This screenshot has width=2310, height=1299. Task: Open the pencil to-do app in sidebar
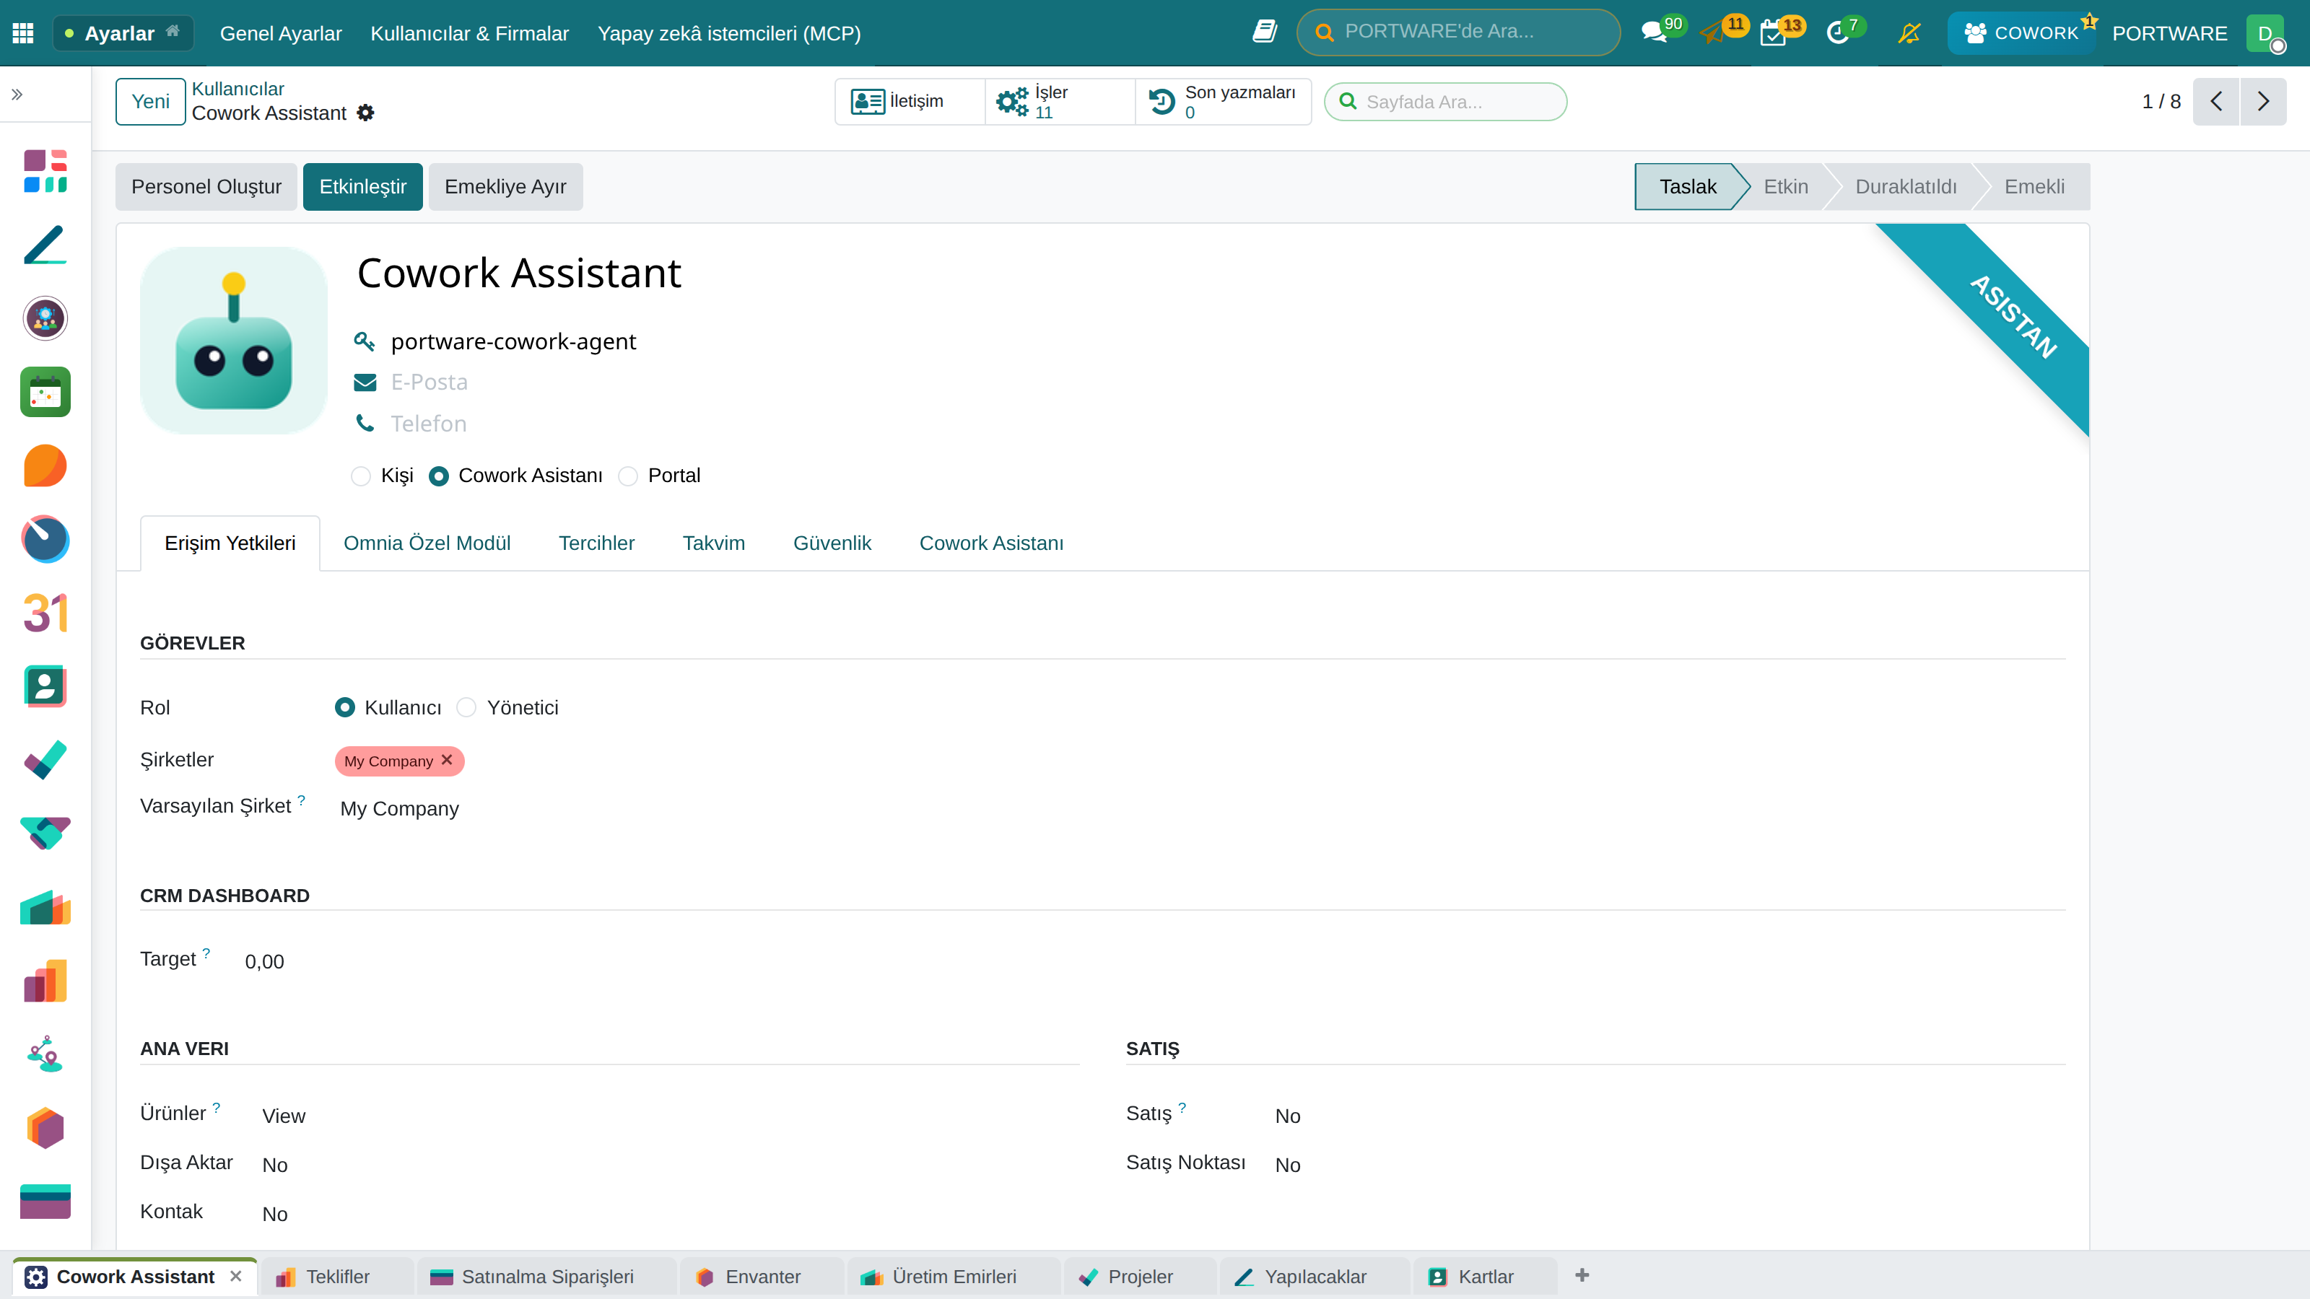point(45,245)
